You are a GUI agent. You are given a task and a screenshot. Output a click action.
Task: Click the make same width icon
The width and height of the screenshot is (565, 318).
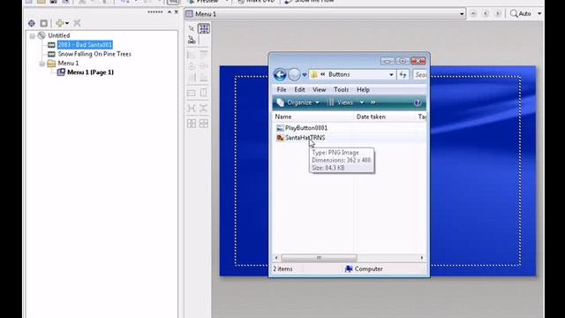[192, 93]
